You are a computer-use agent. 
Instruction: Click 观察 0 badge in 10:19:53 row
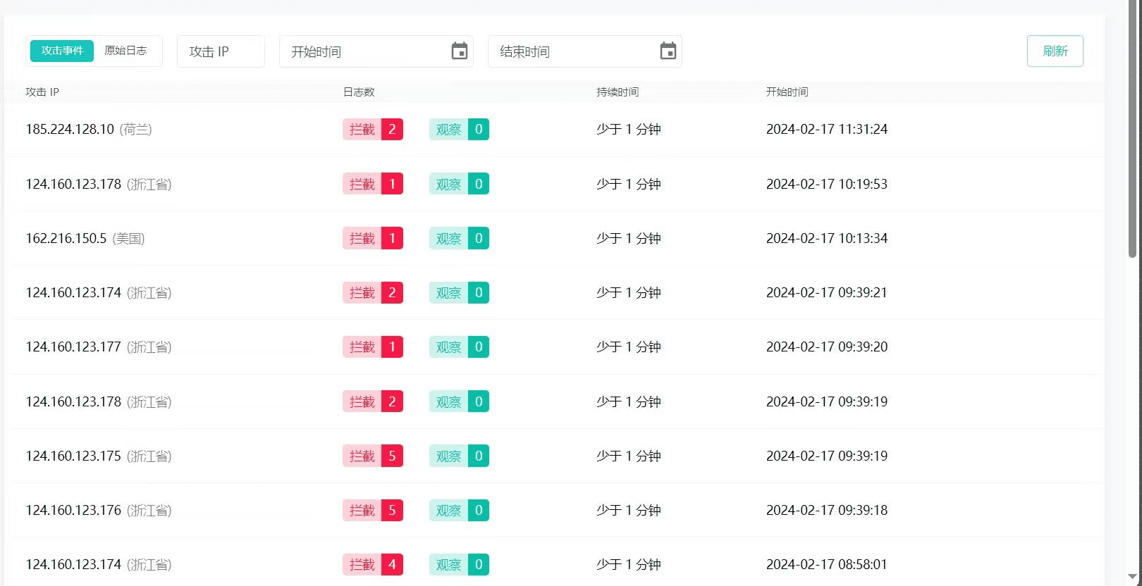[459, 185]
